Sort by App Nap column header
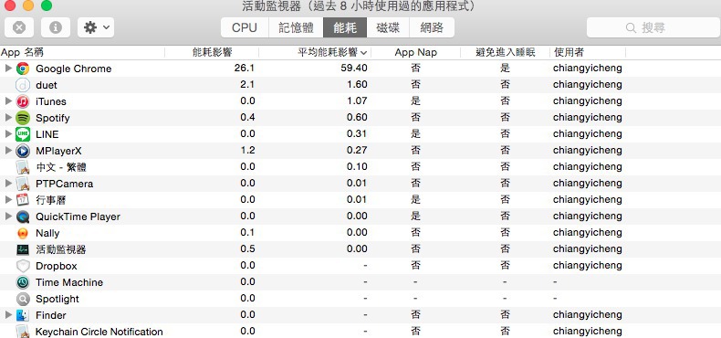This screenshot has width=721, height=338. coord(415,52)
